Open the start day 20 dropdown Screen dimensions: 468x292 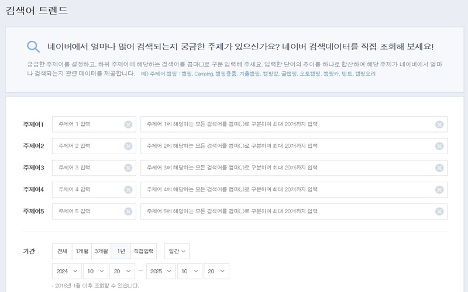click(122, 271)
